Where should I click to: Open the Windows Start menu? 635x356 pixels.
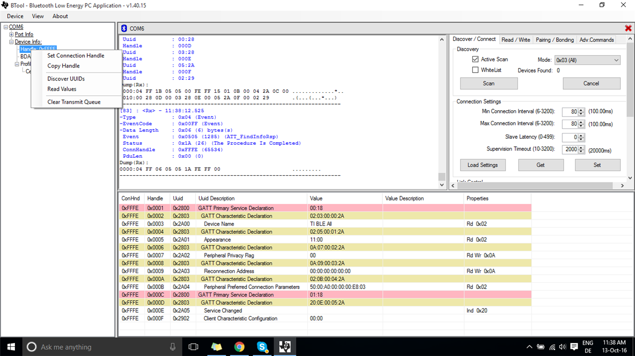(11, 347)
